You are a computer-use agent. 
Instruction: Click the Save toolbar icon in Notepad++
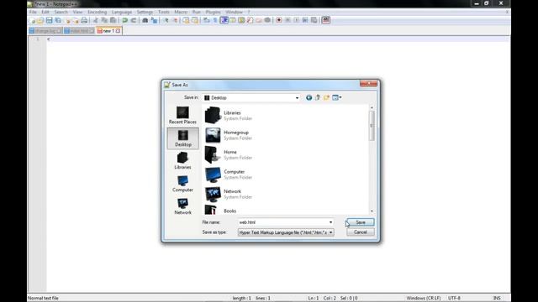point(49,20)
